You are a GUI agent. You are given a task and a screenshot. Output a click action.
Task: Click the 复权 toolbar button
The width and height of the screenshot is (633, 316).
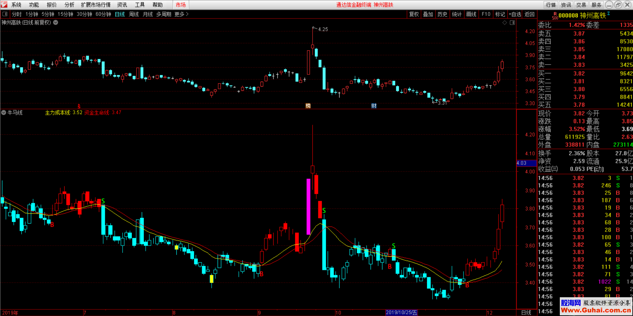pyautogui.click(x=414, y=14)
